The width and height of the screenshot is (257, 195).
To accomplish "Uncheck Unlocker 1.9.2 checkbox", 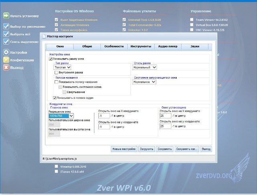I will [x=124, y=30].
